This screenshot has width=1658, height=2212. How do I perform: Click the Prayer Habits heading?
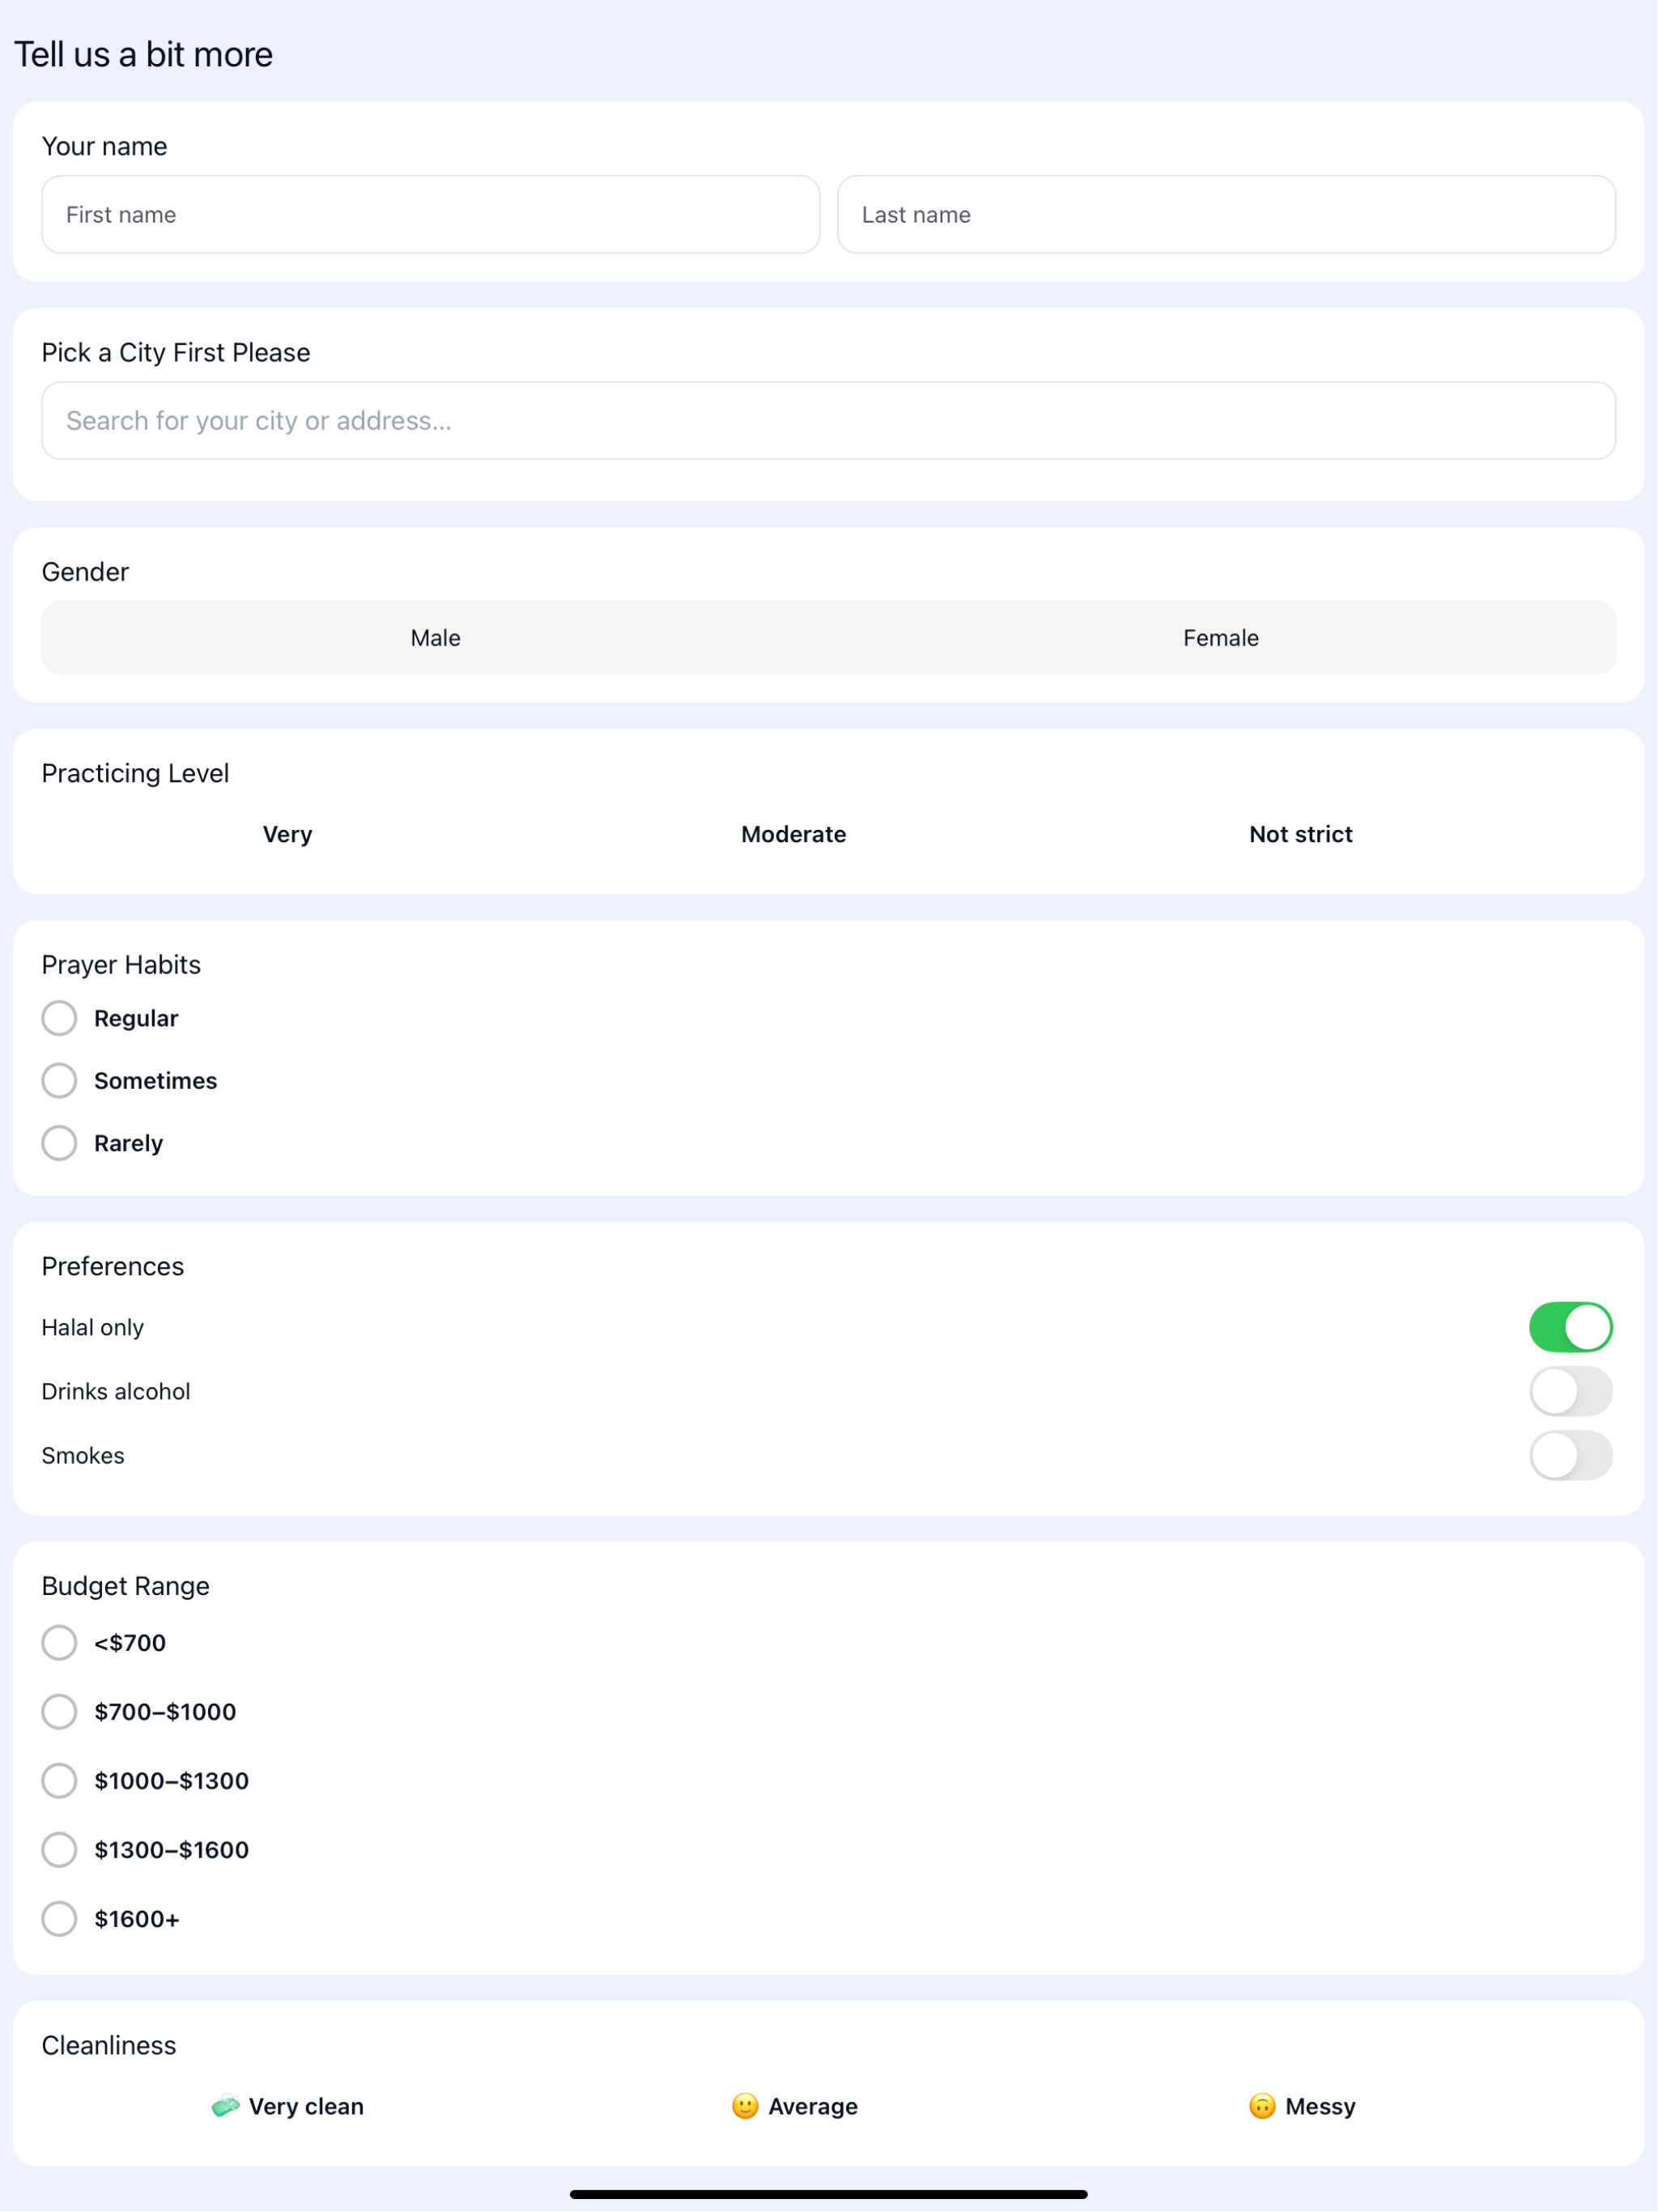(121, 964)
